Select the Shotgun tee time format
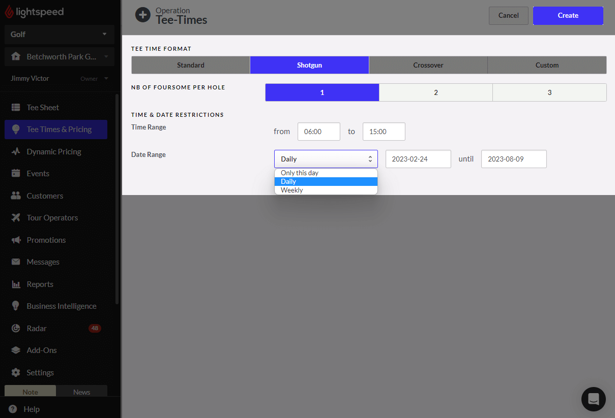Screen dimensions: 615x418 309,65
